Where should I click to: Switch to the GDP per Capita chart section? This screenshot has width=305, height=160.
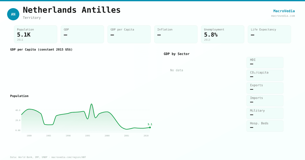coord(42,50)
